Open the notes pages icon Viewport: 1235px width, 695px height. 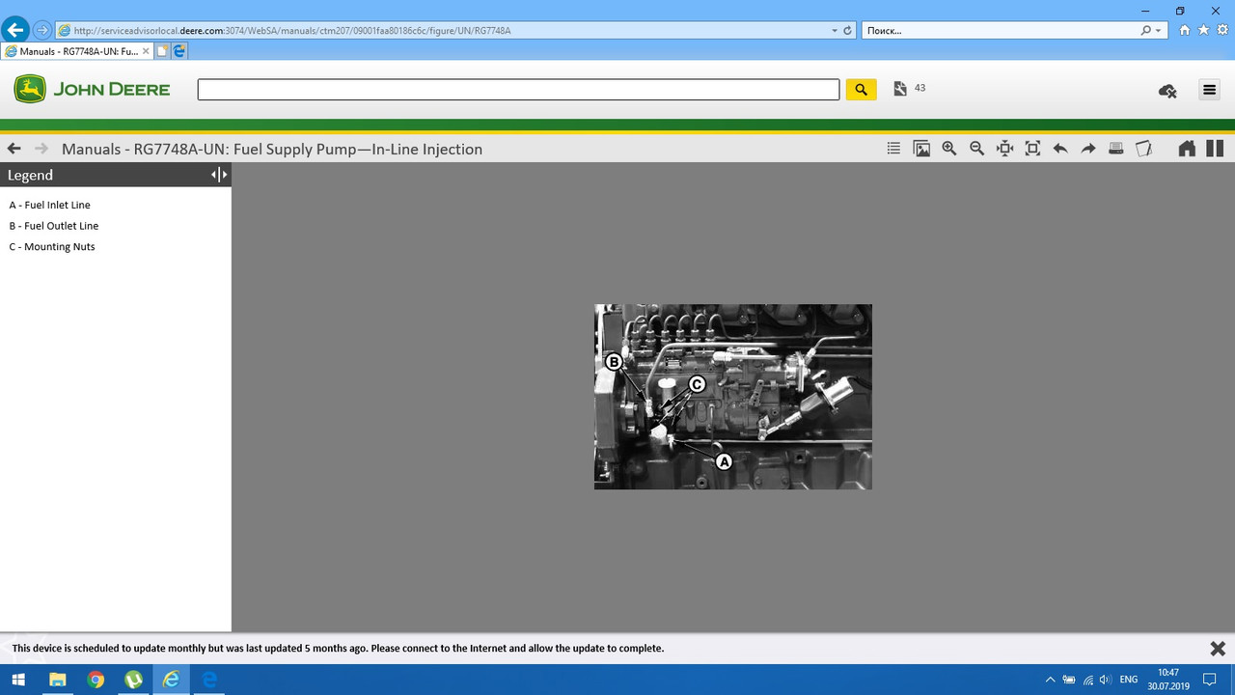[1144, 149]
